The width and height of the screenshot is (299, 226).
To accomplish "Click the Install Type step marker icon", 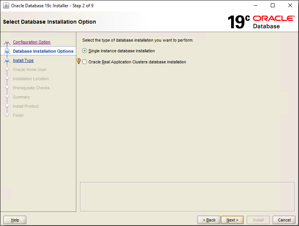I will point(7,60).
